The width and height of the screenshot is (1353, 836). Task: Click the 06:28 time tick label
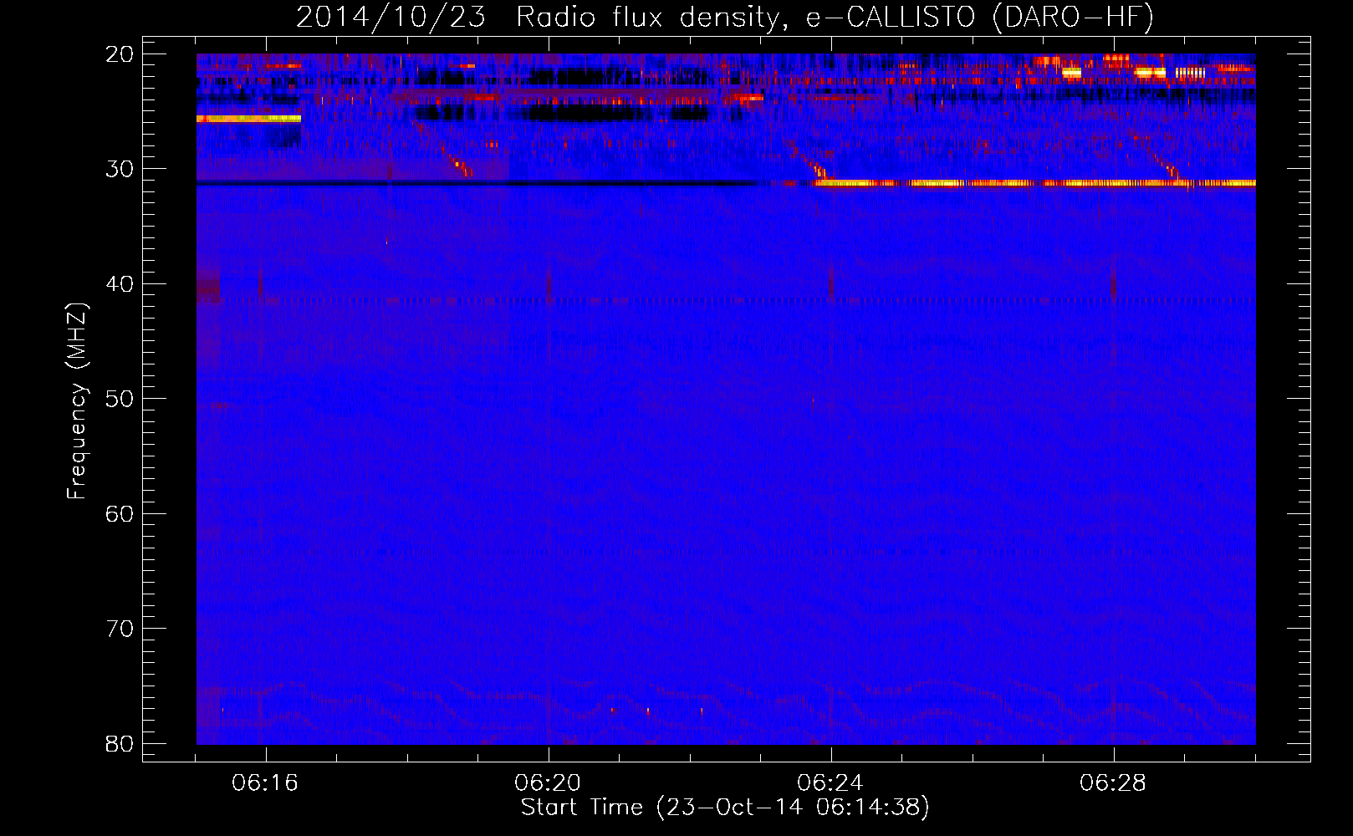click(x=1113, y=783)
